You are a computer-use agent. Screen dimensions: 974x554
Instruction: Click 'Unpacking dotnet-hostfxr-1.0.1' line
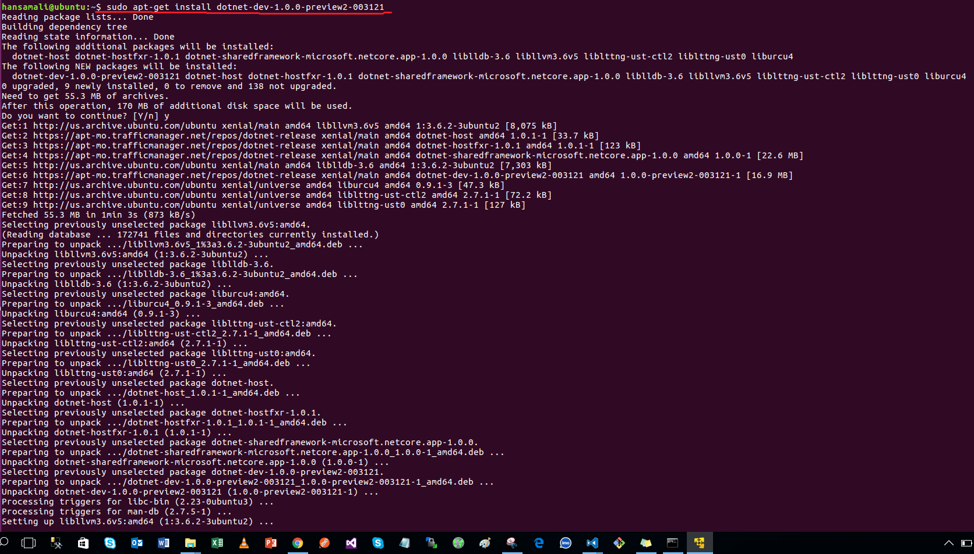(117, 432)
